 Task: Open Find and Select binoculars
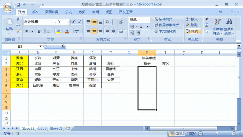pos(229,26)
